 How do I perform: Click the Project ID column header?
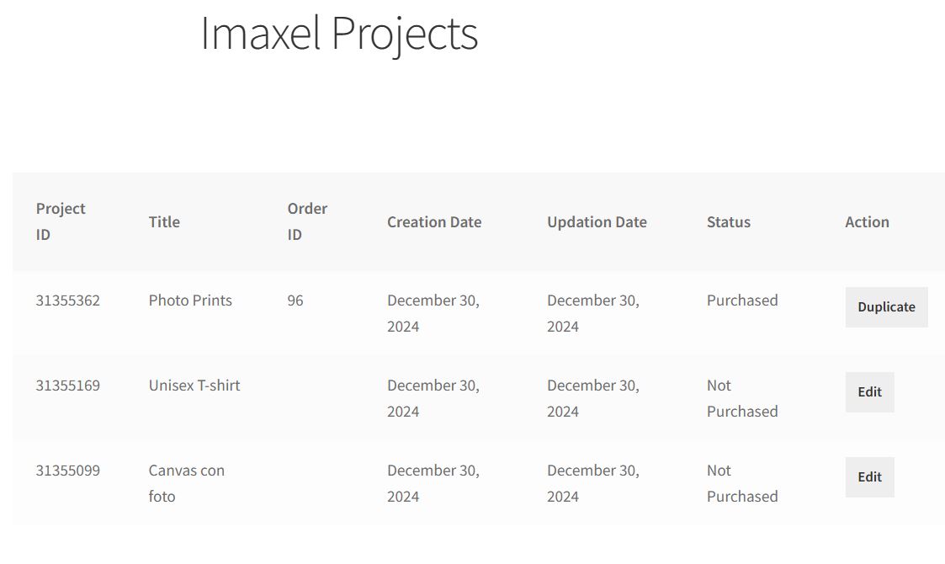pos(61,221)
